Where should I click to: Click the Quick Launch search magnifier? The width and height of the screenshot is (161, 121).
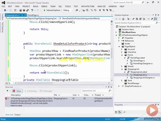143,3
